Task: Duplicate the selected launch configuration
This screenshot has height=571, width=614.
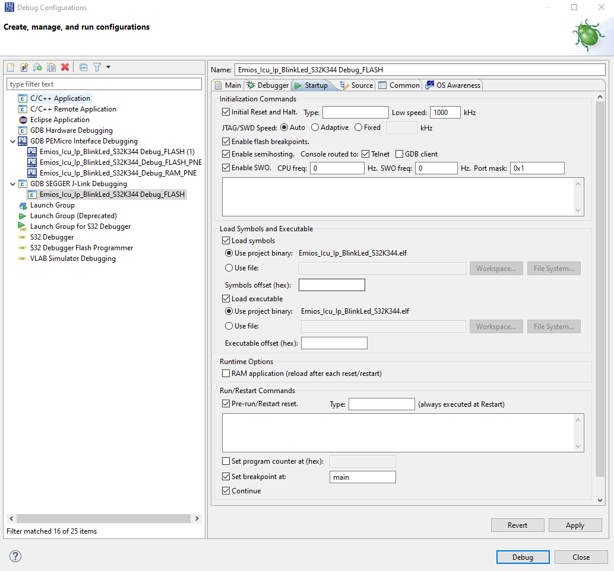Action: click(x=50, y=67)
